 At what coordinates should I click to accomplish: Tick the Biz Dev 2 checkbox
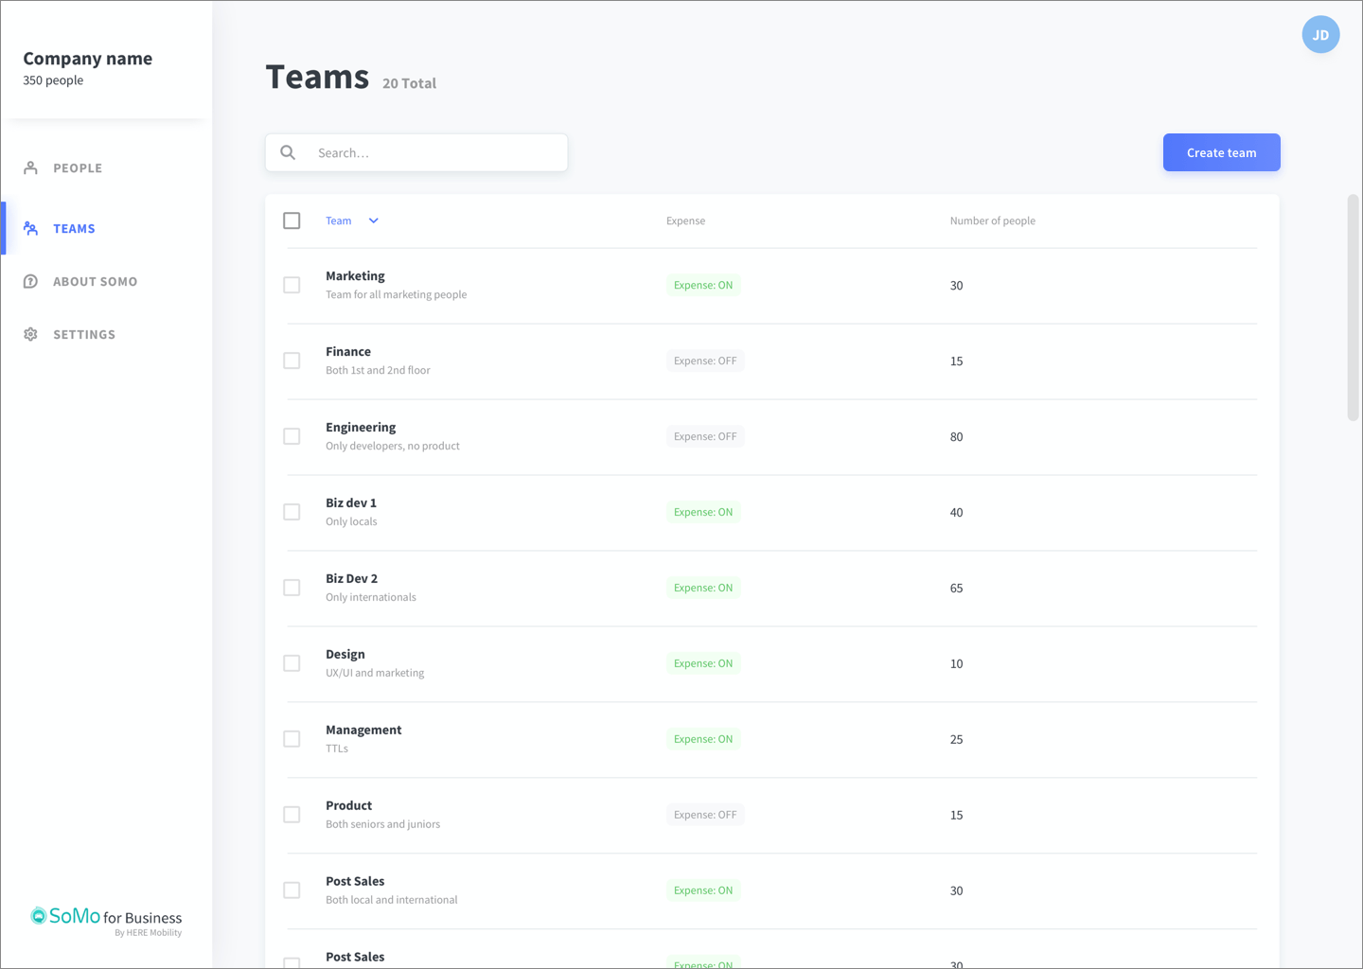[x=292, y=588]
